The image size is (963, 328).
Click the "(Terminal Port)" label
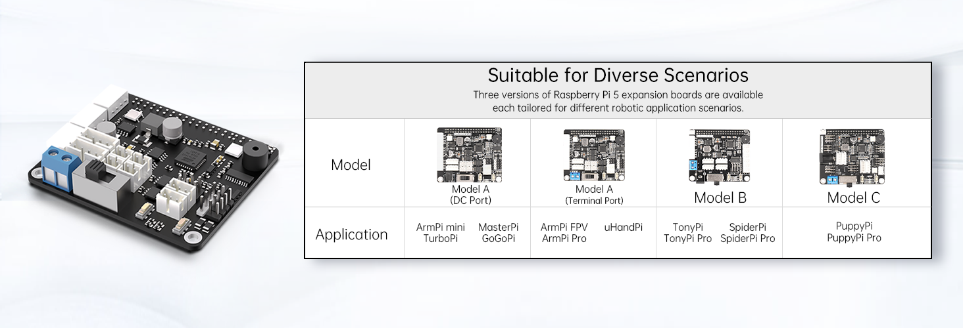[x=594, y=201]
